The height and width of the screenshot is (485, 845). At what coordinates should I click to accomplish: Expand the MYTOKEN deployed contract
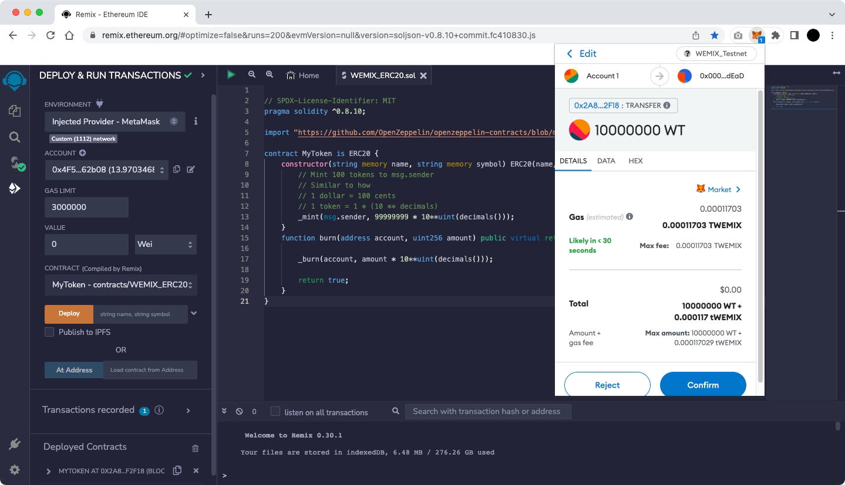pyautogui.click(x=49, y=471)
